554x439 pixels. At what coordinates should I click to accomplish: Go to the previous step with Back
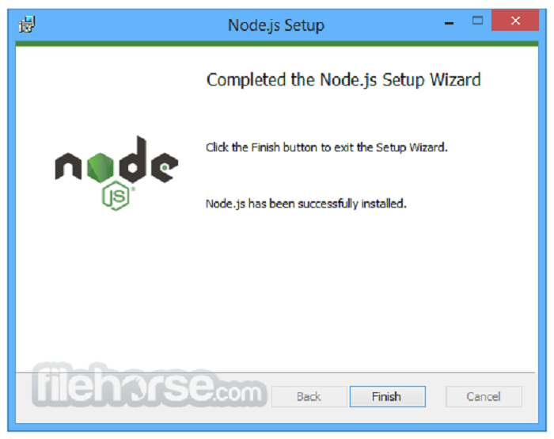pos(309,396)
